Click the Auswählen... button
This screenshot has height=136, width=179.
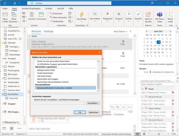[93, 103]
